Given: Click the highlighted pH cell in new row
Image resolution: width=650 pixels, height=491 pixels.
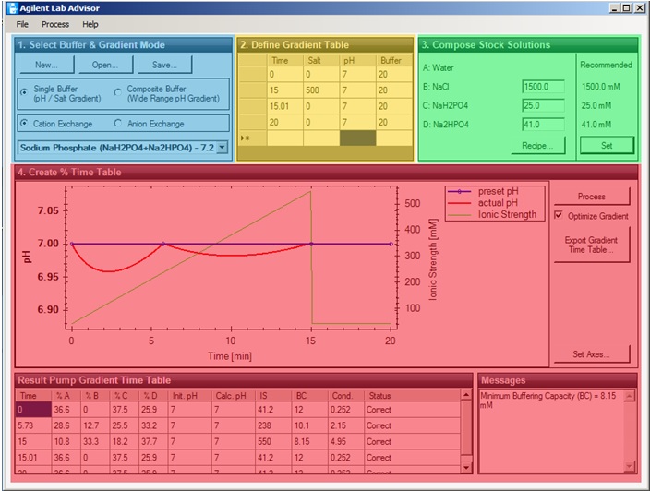Looking at the screenshot, I should (357, 138).
